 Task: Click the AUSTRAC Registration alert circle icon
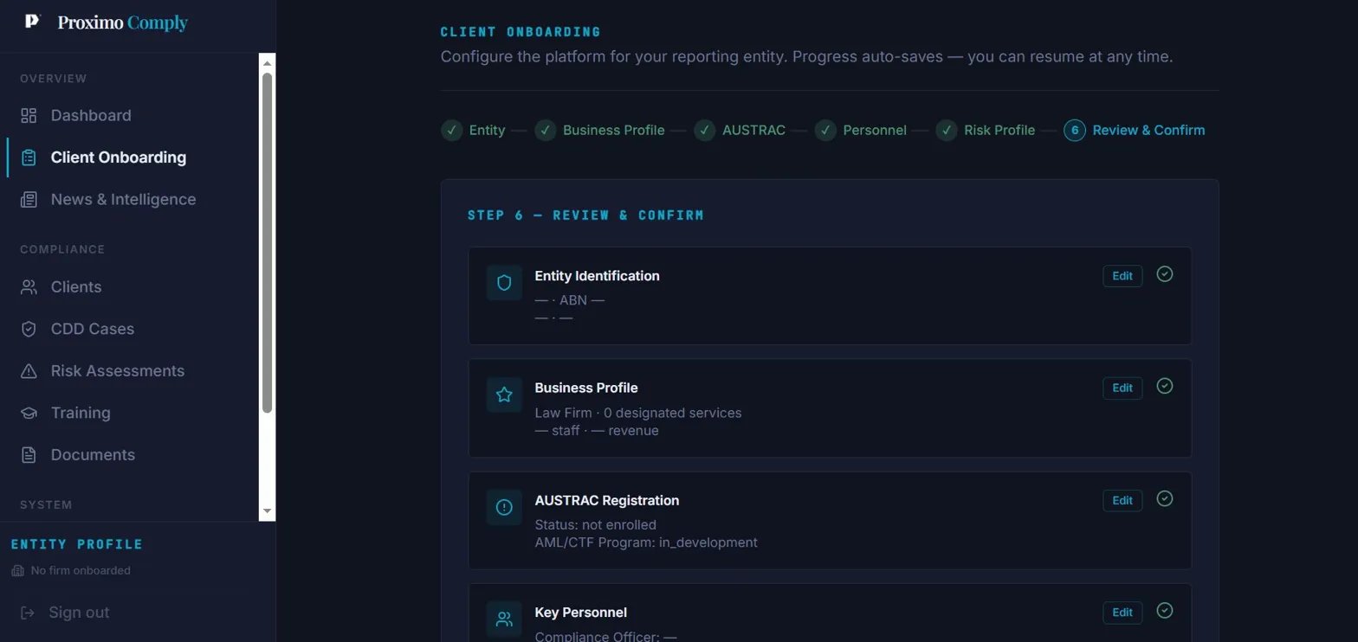click(x=504, y=507)
